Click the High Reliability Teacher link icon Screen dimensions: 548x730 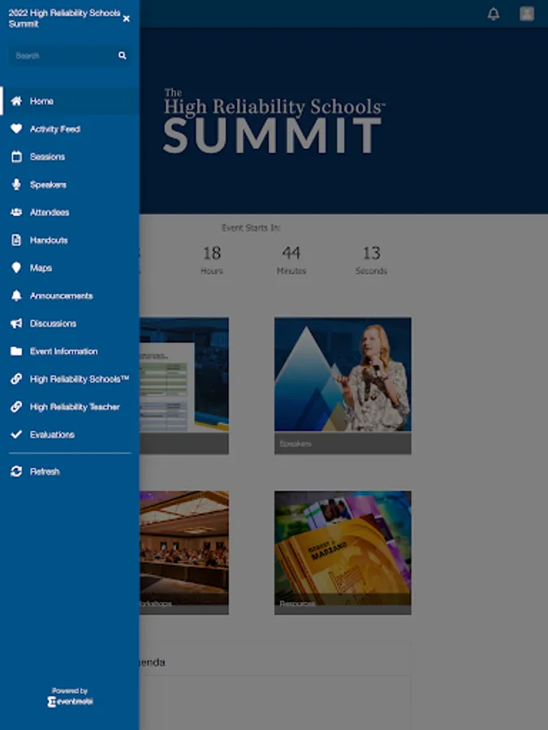coord(16,406)
